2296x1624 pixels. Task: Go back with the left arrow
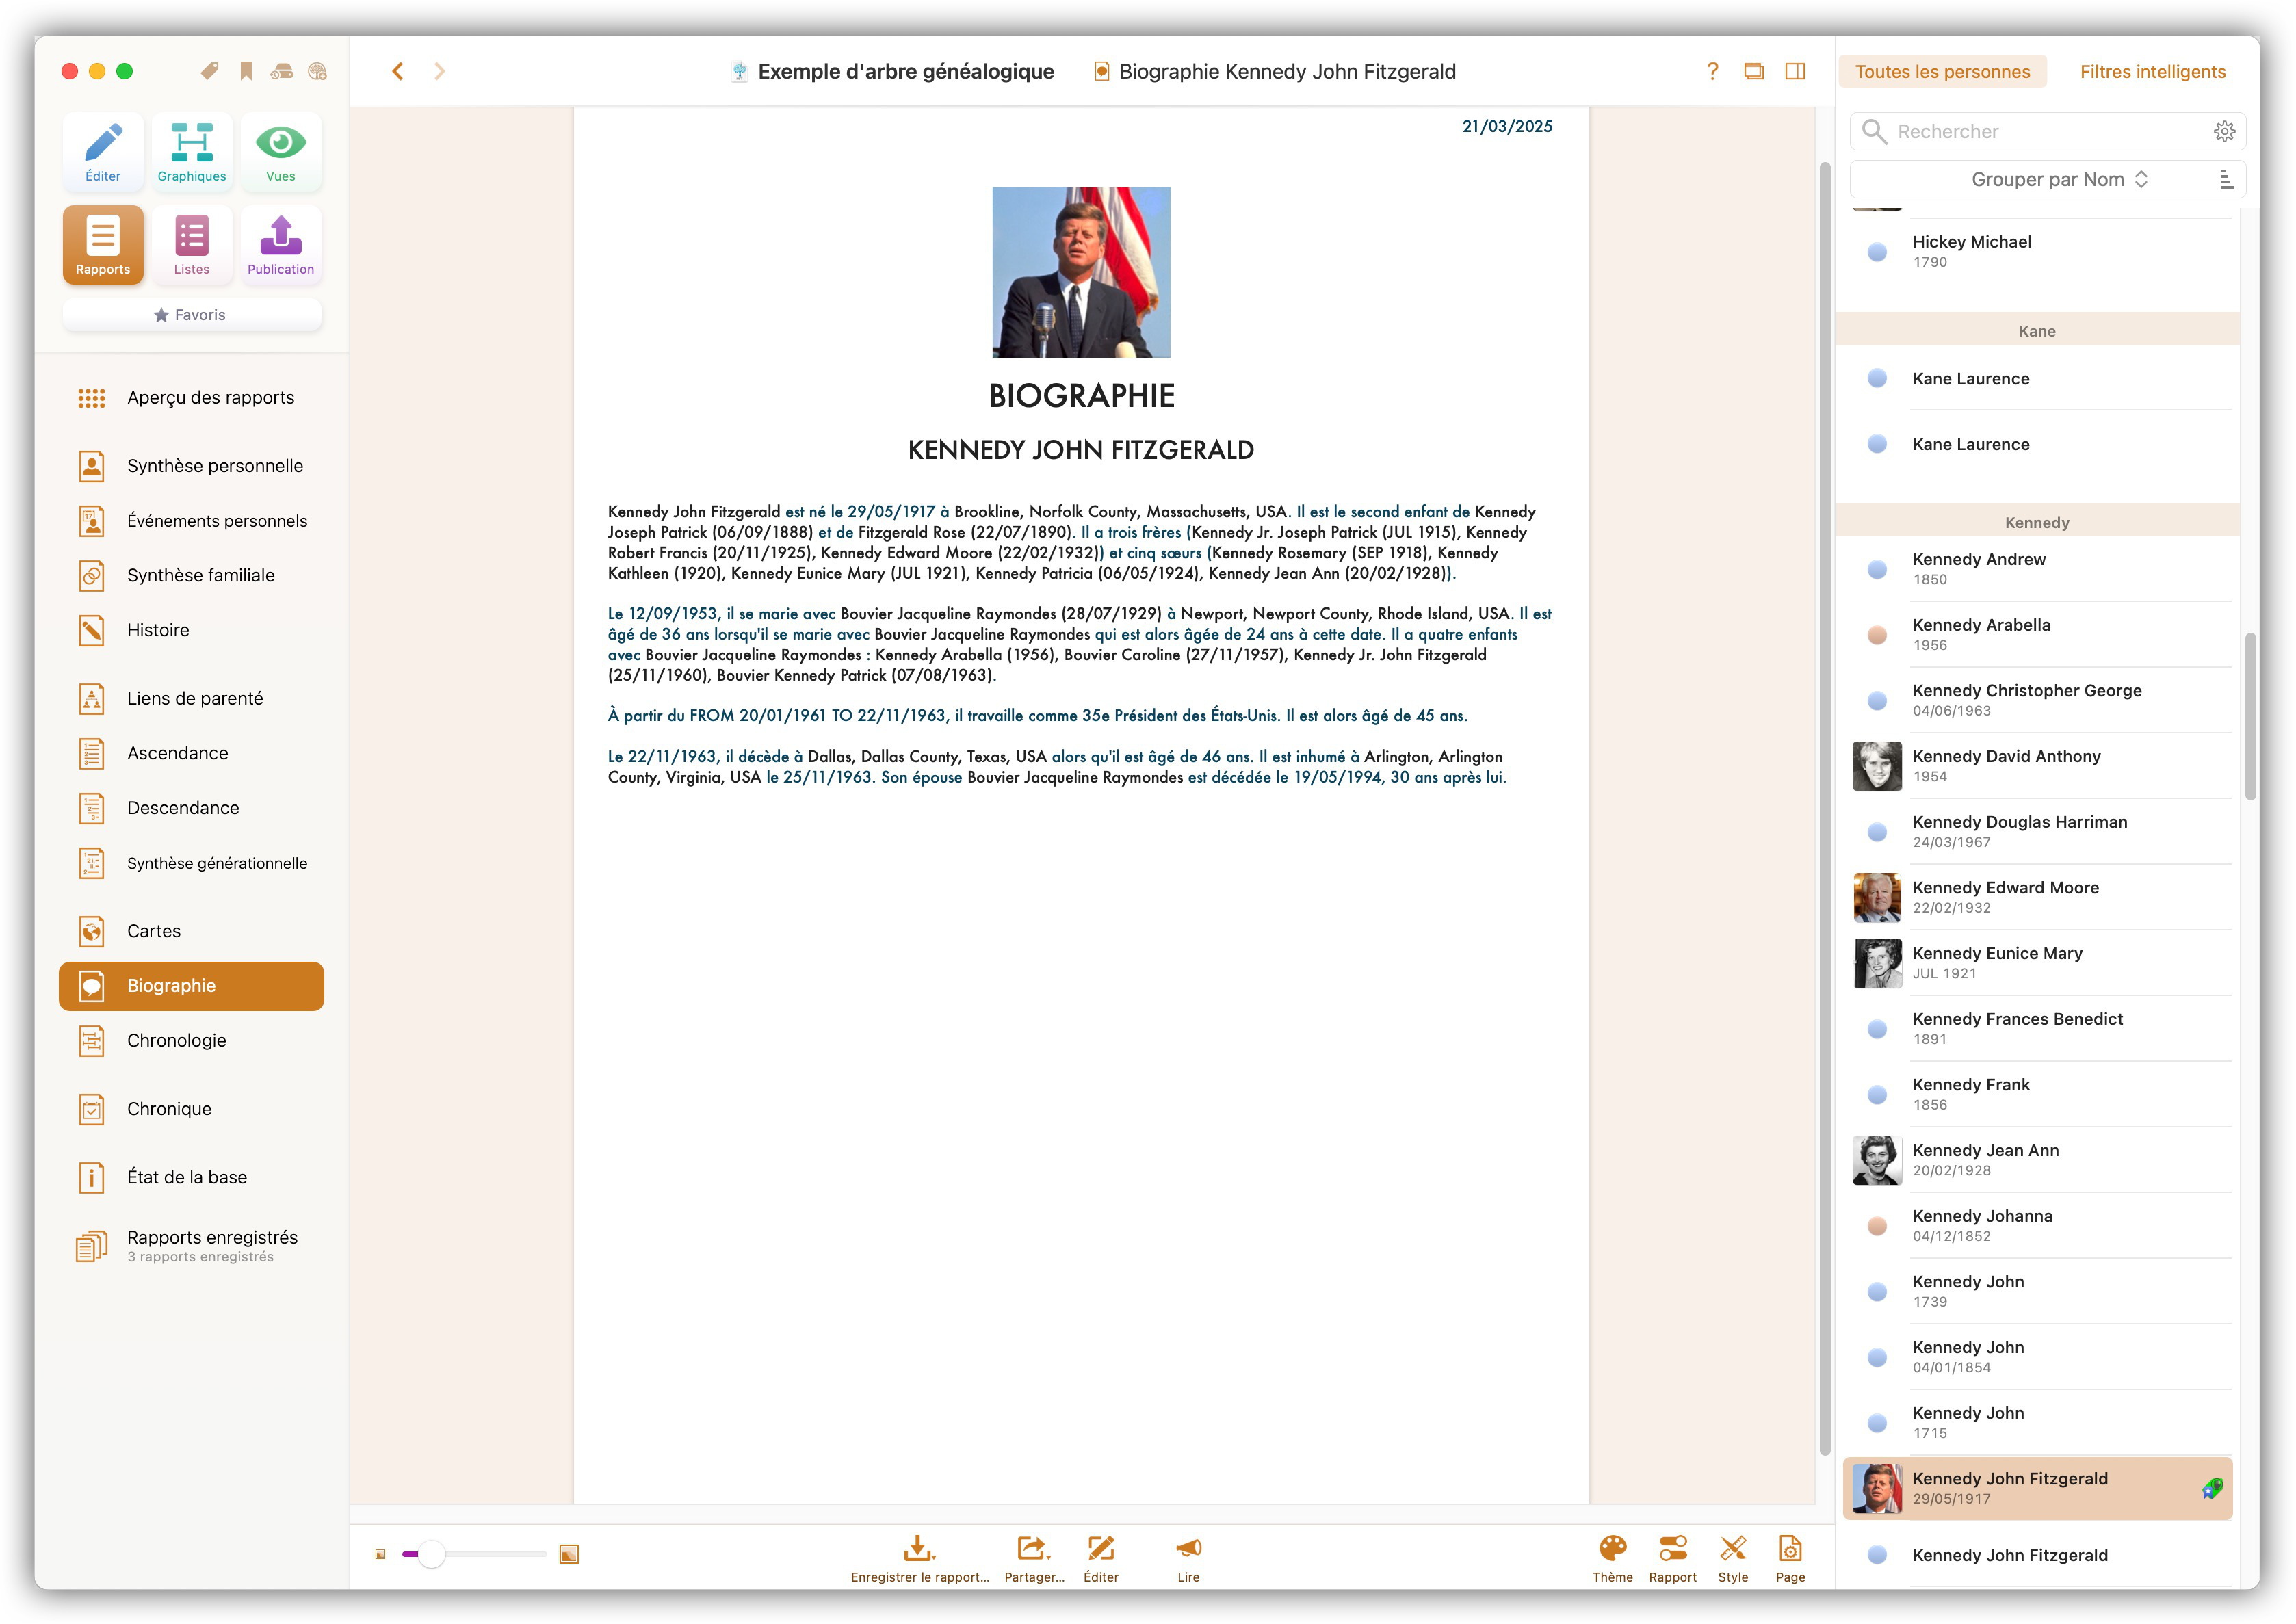coord(398,71)
